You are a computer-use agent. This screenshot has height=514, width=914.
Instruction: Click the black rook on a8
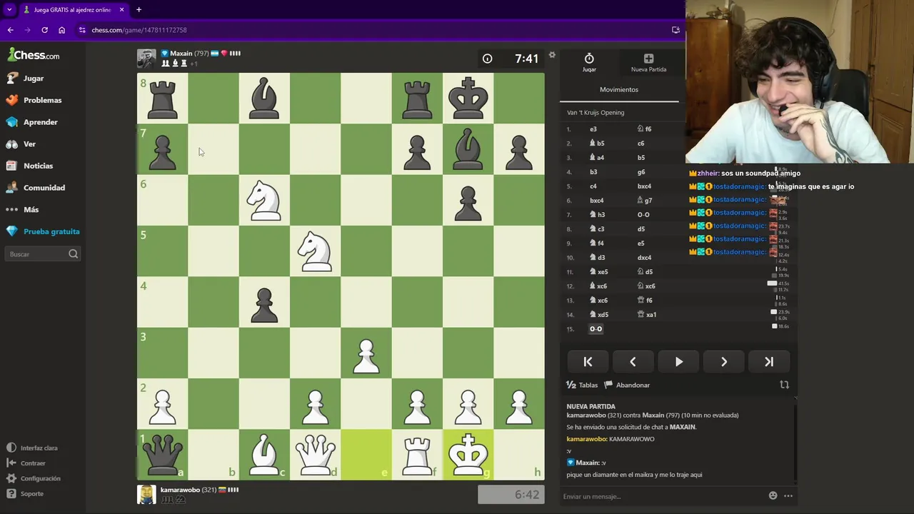pos(162,98)
